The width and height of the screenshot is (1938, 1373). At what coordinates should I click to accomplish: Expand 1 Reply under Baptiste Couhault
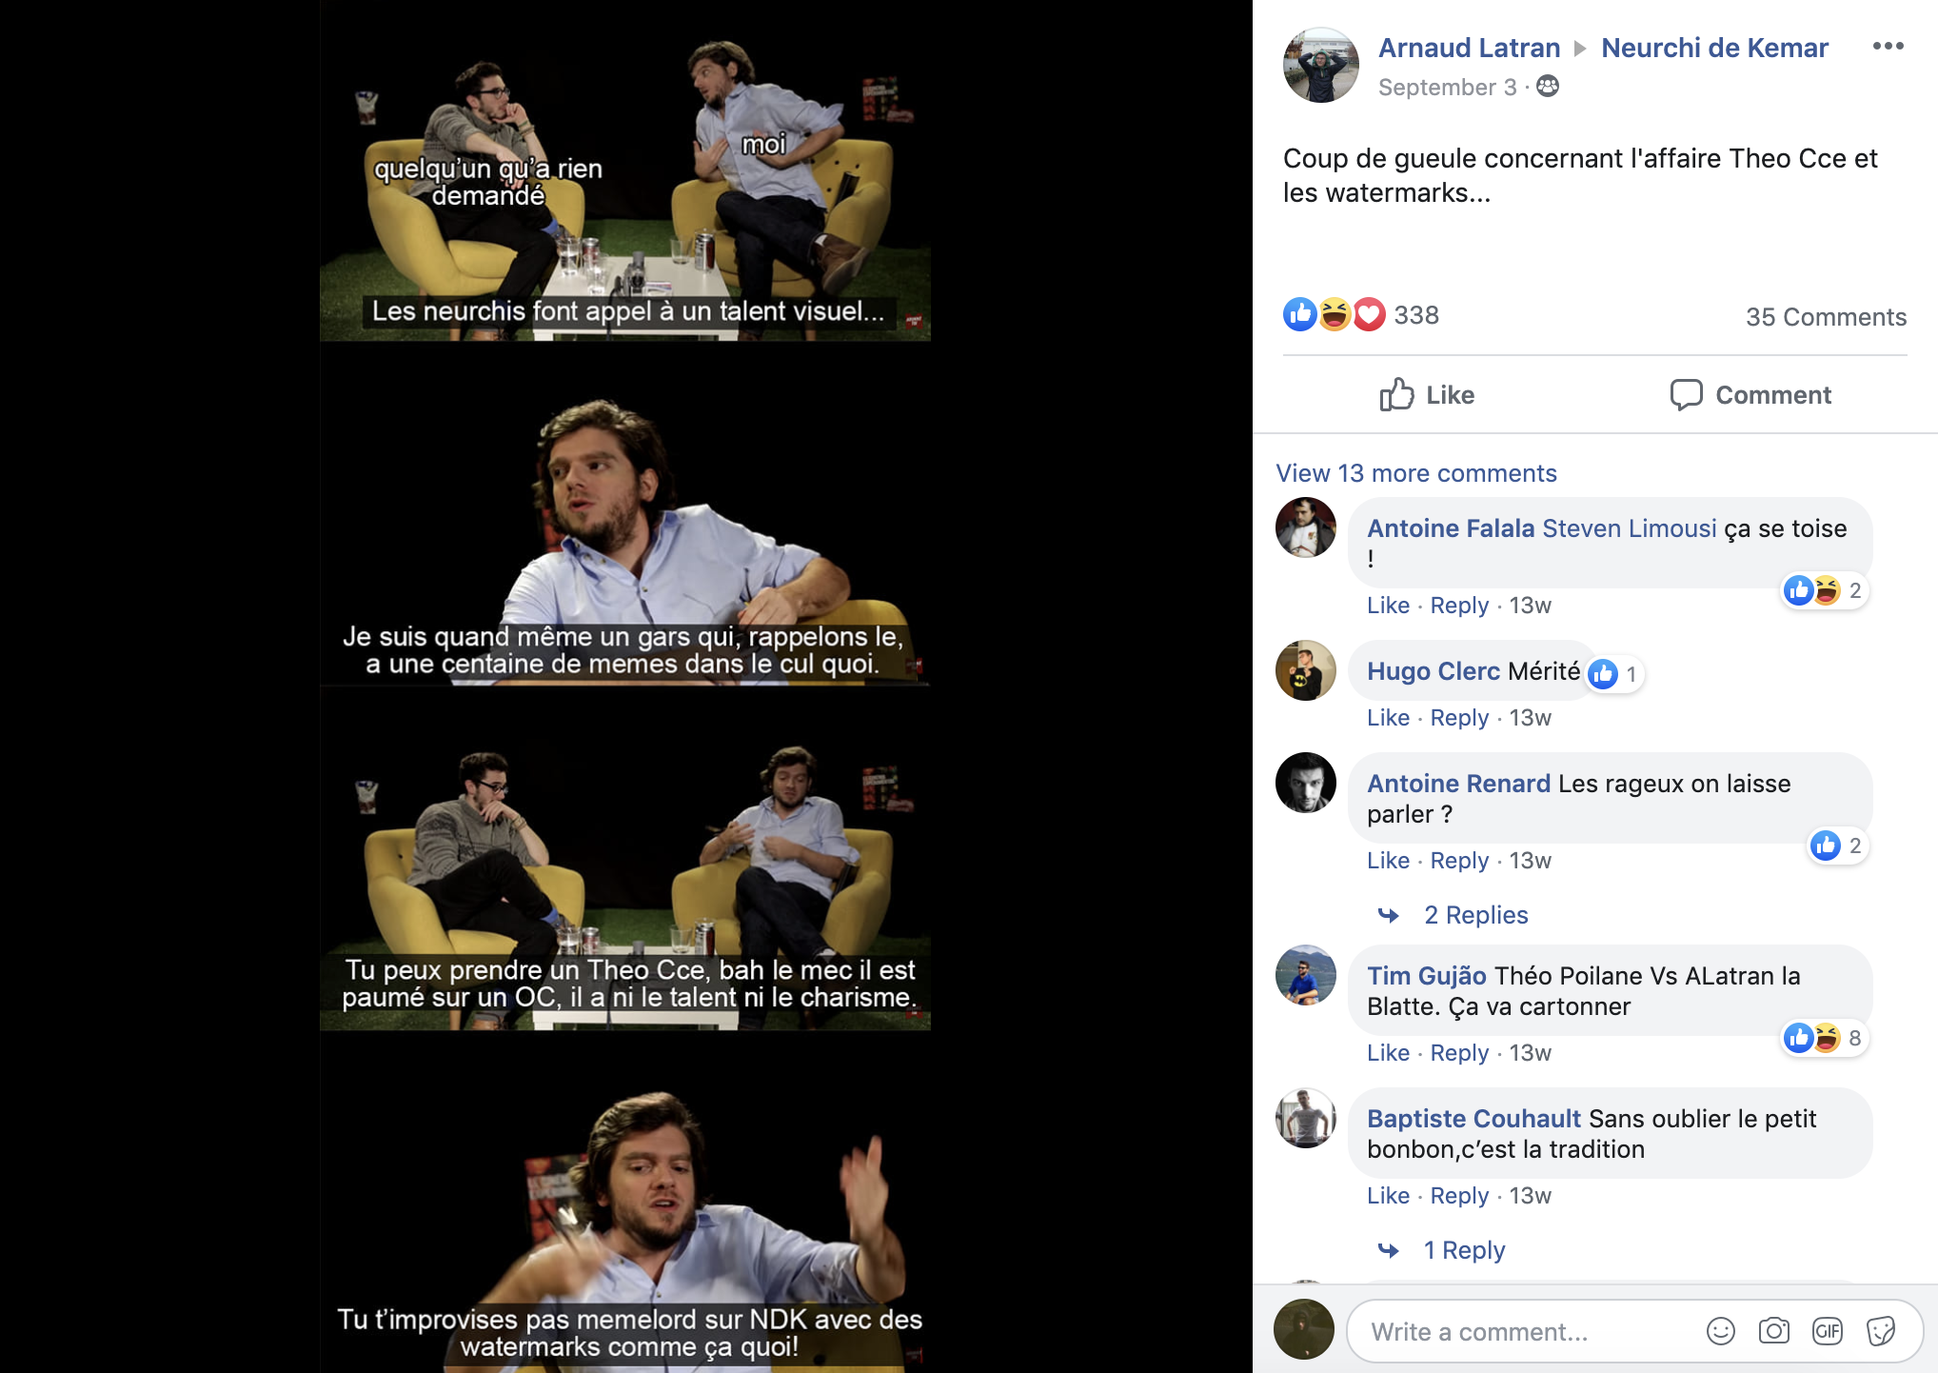coord(1464,1250)
